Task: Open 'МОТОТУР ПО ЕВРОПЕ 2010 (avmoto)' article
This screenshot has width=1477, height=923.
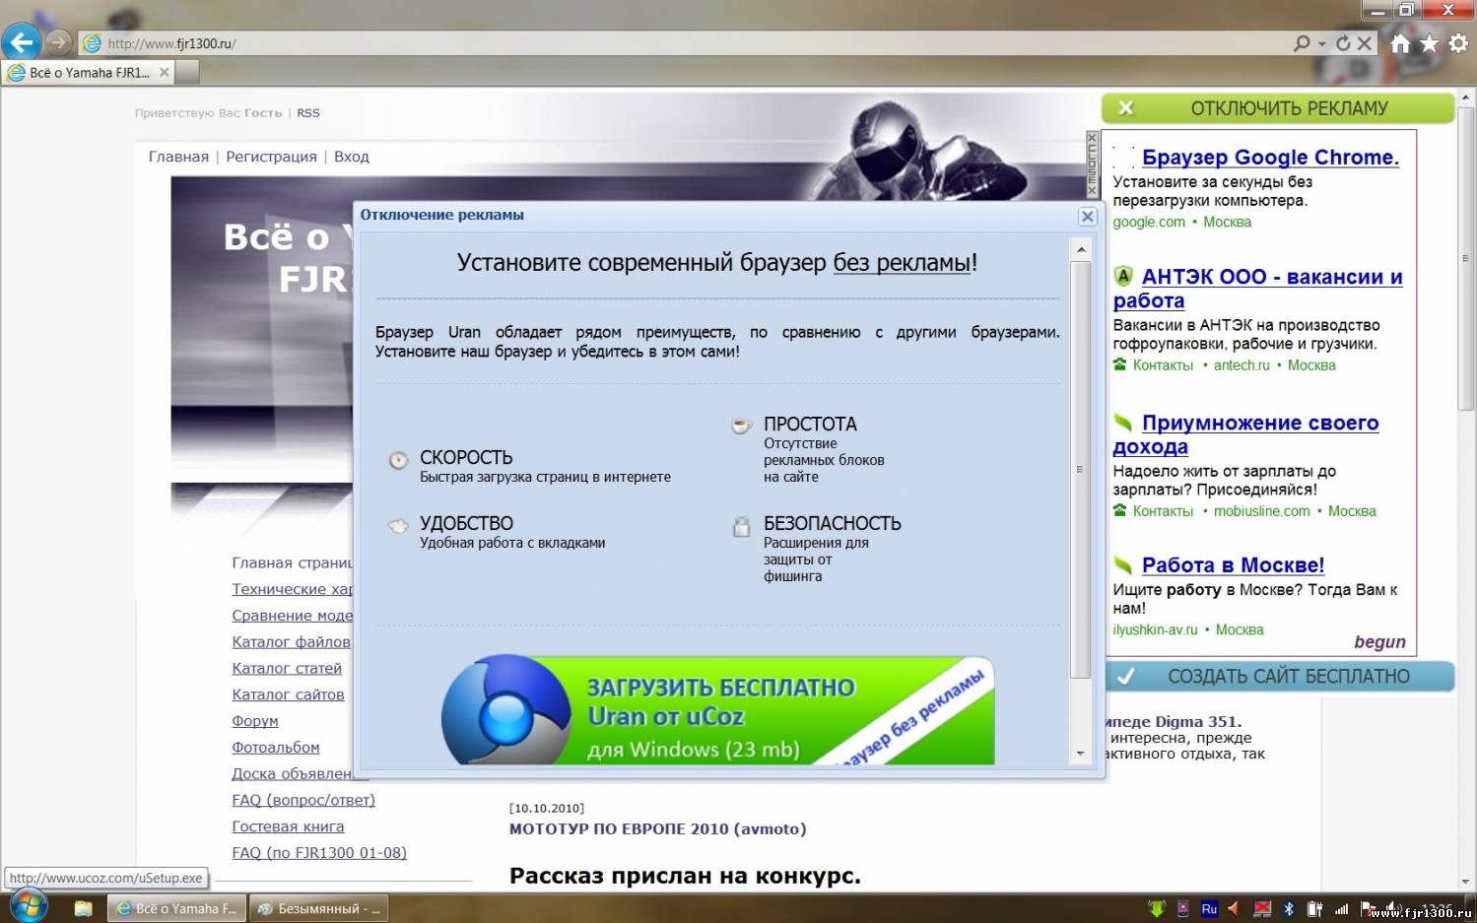Action: (x=657, y=829)
